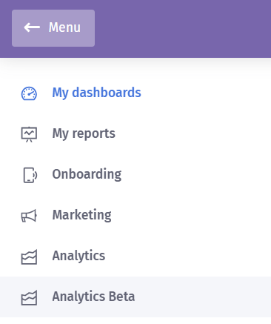Click the speedometer icon for My dashboards

pyautogui.click(x=29, y=93)
